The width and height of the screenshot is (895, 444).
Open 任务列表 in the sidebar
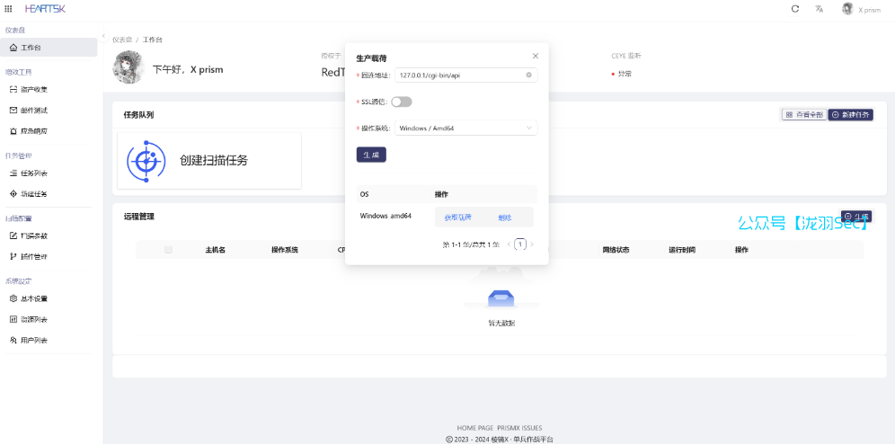point(34,173)
